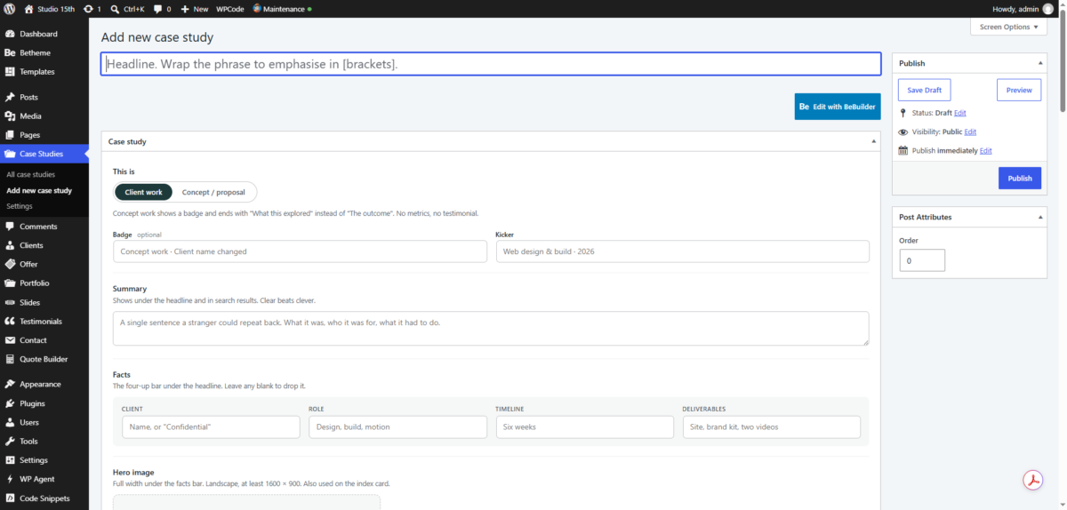The height and width of the screenshot is (510, 1067).
Task: Click the Clients sidebar icon
Action: coord(10,245)
